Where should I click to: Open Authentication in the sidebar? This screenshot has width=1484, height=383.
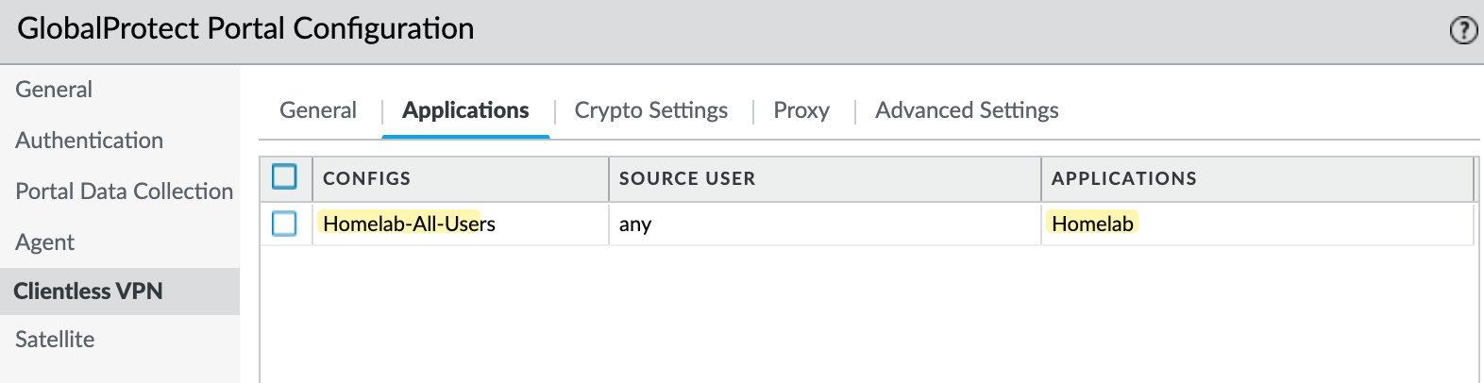90,141
